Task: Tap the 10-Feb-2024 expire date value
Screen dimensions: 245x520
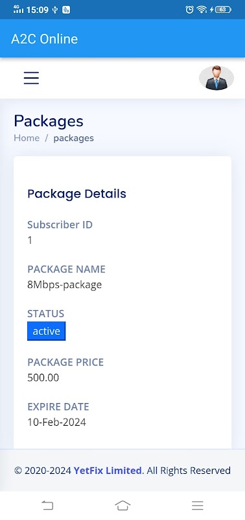Action: tap(57, 422)
